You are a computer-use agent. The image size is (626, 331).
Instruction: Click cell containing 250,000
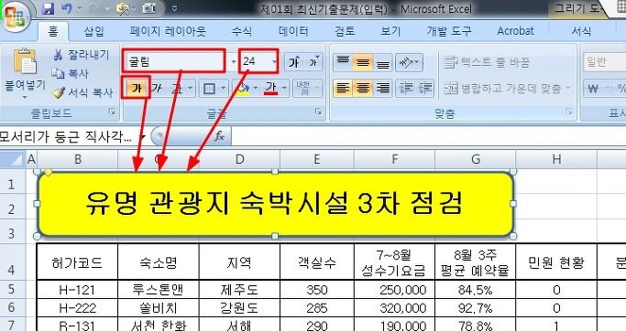(x=394, y=290)
